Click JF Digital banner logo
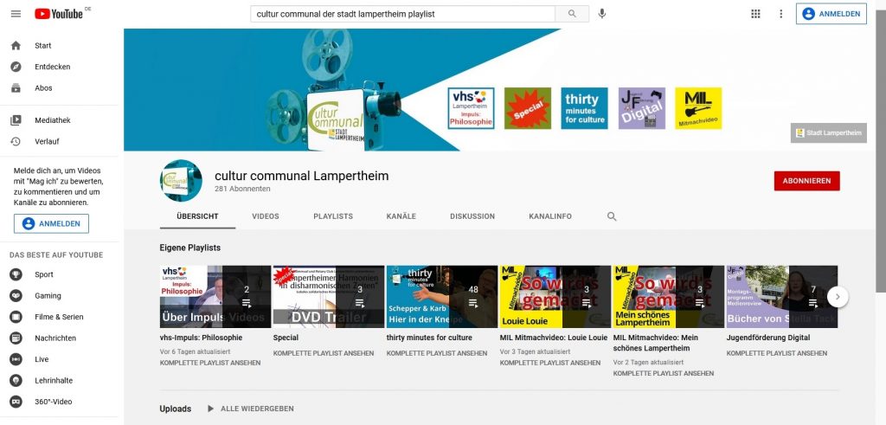Screen dimensions: 886x425 click(x=642, y=108)
